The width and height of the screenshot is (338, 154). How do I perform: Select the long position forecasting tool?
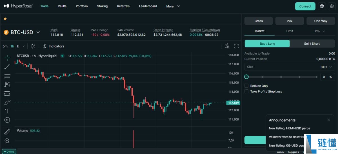pos(7,93)
